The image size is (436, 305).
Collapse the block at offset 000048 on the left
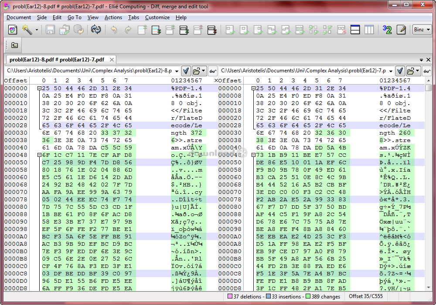(39, 155)
